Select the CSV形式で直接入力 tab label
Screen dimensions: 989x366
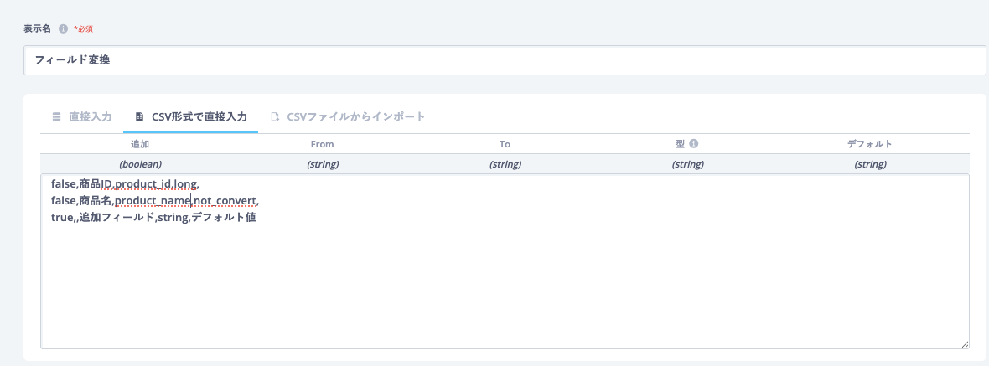pyautogui.click(x=199, y=116)
